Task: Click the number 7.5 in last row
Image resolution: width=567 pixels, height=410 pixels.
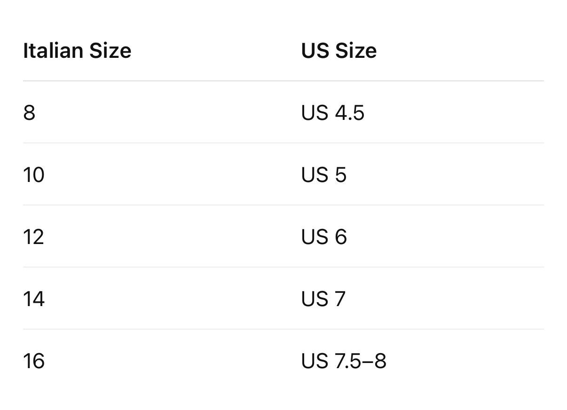Action: point(348,361)
